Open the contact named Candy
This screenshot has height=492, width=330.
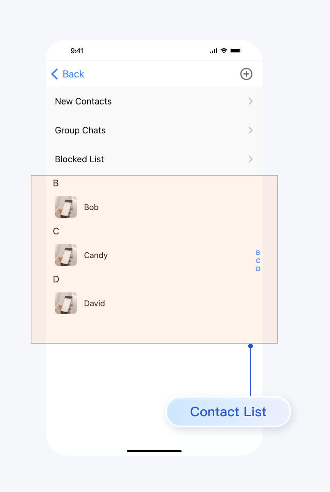(x=96, y=255)
